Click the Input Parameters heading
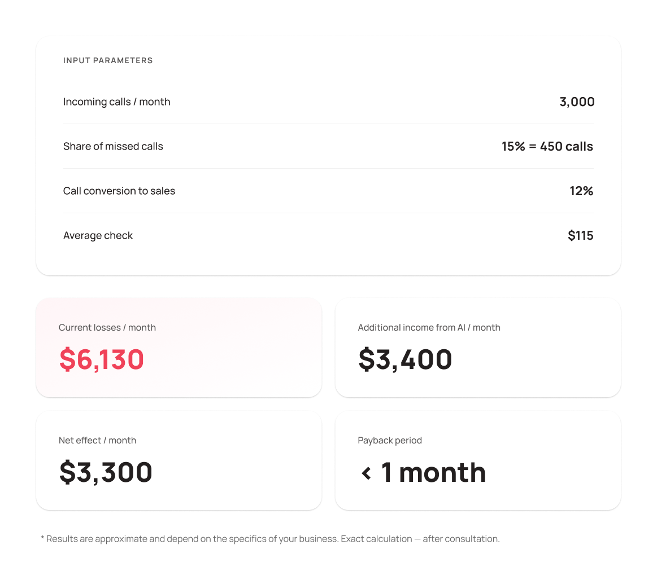The height and width of the screenshot is (580, 657). click(108, 60)
